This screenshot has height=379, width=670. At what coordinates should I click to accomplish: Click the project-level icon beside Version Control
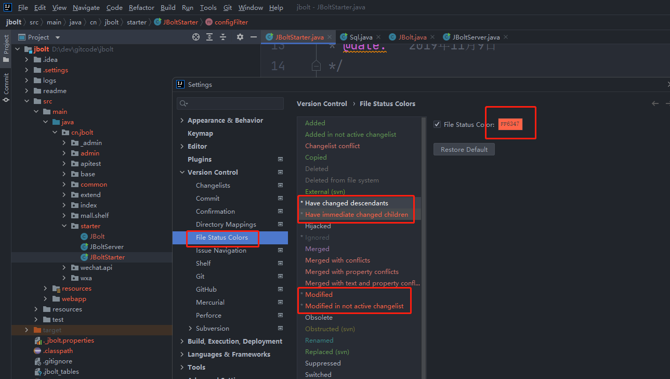pyautogui.click(x=281, y=172)
